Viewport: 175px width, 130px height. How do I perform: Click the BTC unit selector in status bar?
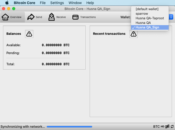tap(156, 126)
